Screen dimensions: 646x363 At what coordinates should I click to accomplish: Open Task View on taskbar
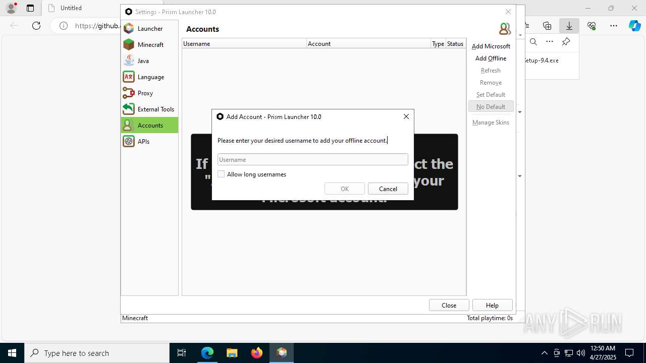(182, 353)
